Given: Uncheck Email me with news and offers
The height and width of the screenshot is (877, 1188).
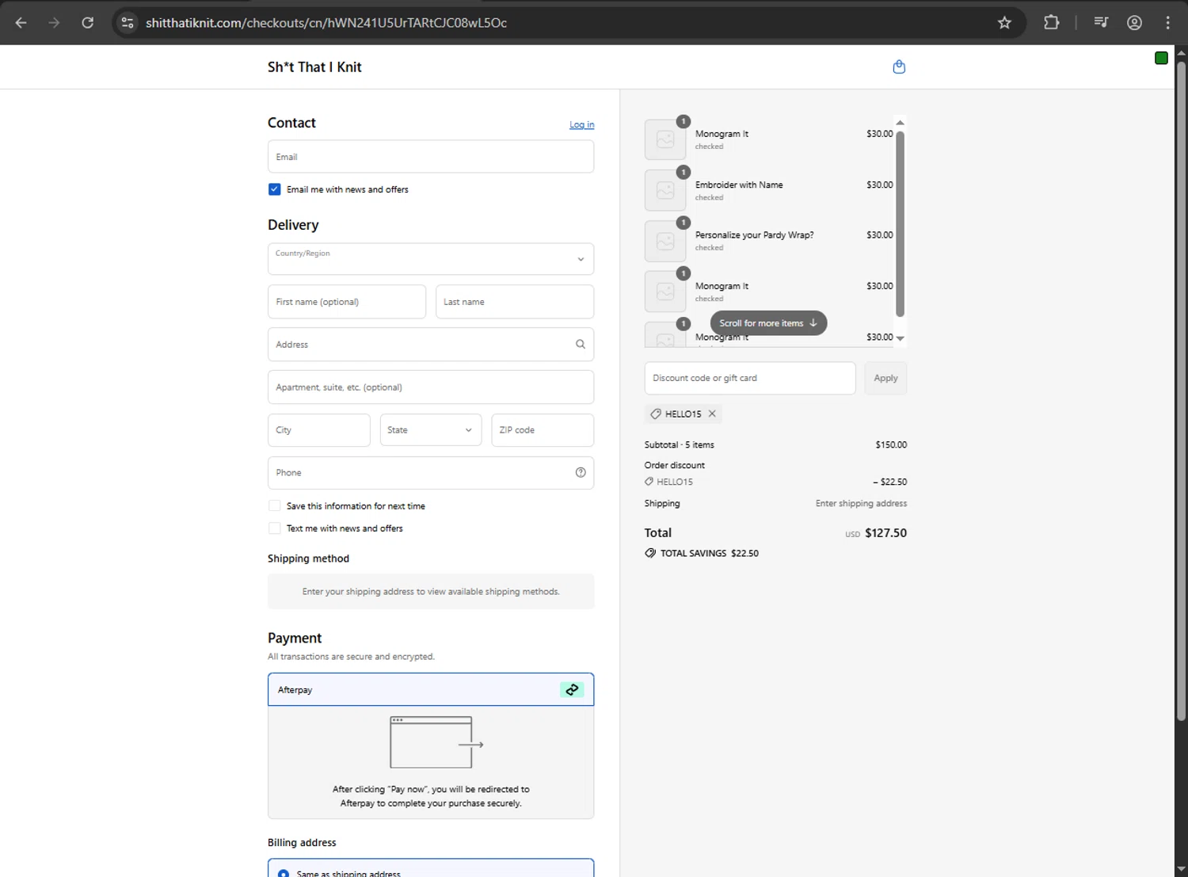Looking at the screenshot, I should click(274, 189).
